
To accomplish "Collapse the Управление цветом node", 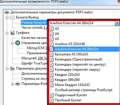I will click(12, 43).
